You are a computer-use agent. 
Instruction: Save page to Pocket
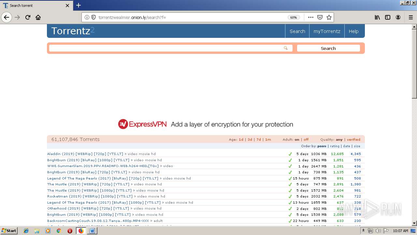pyautogui.click(x=320, y=17)
